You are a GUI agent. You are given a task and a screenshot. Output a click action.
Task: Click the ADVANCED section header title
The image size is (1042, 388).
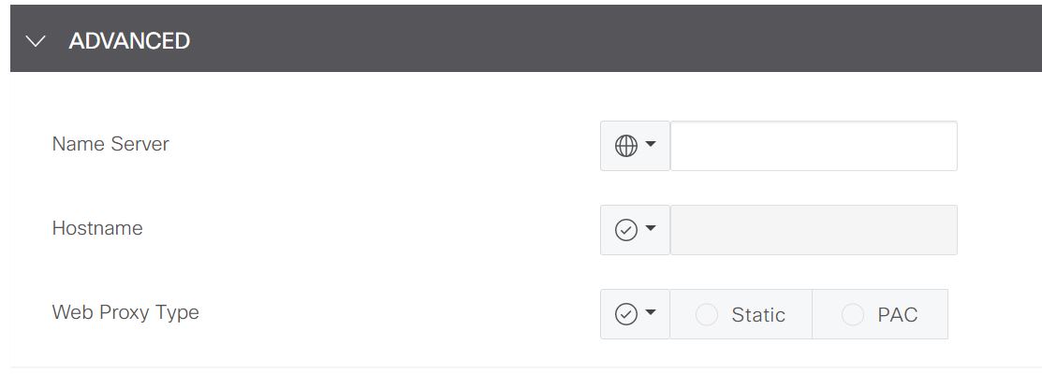129,41
